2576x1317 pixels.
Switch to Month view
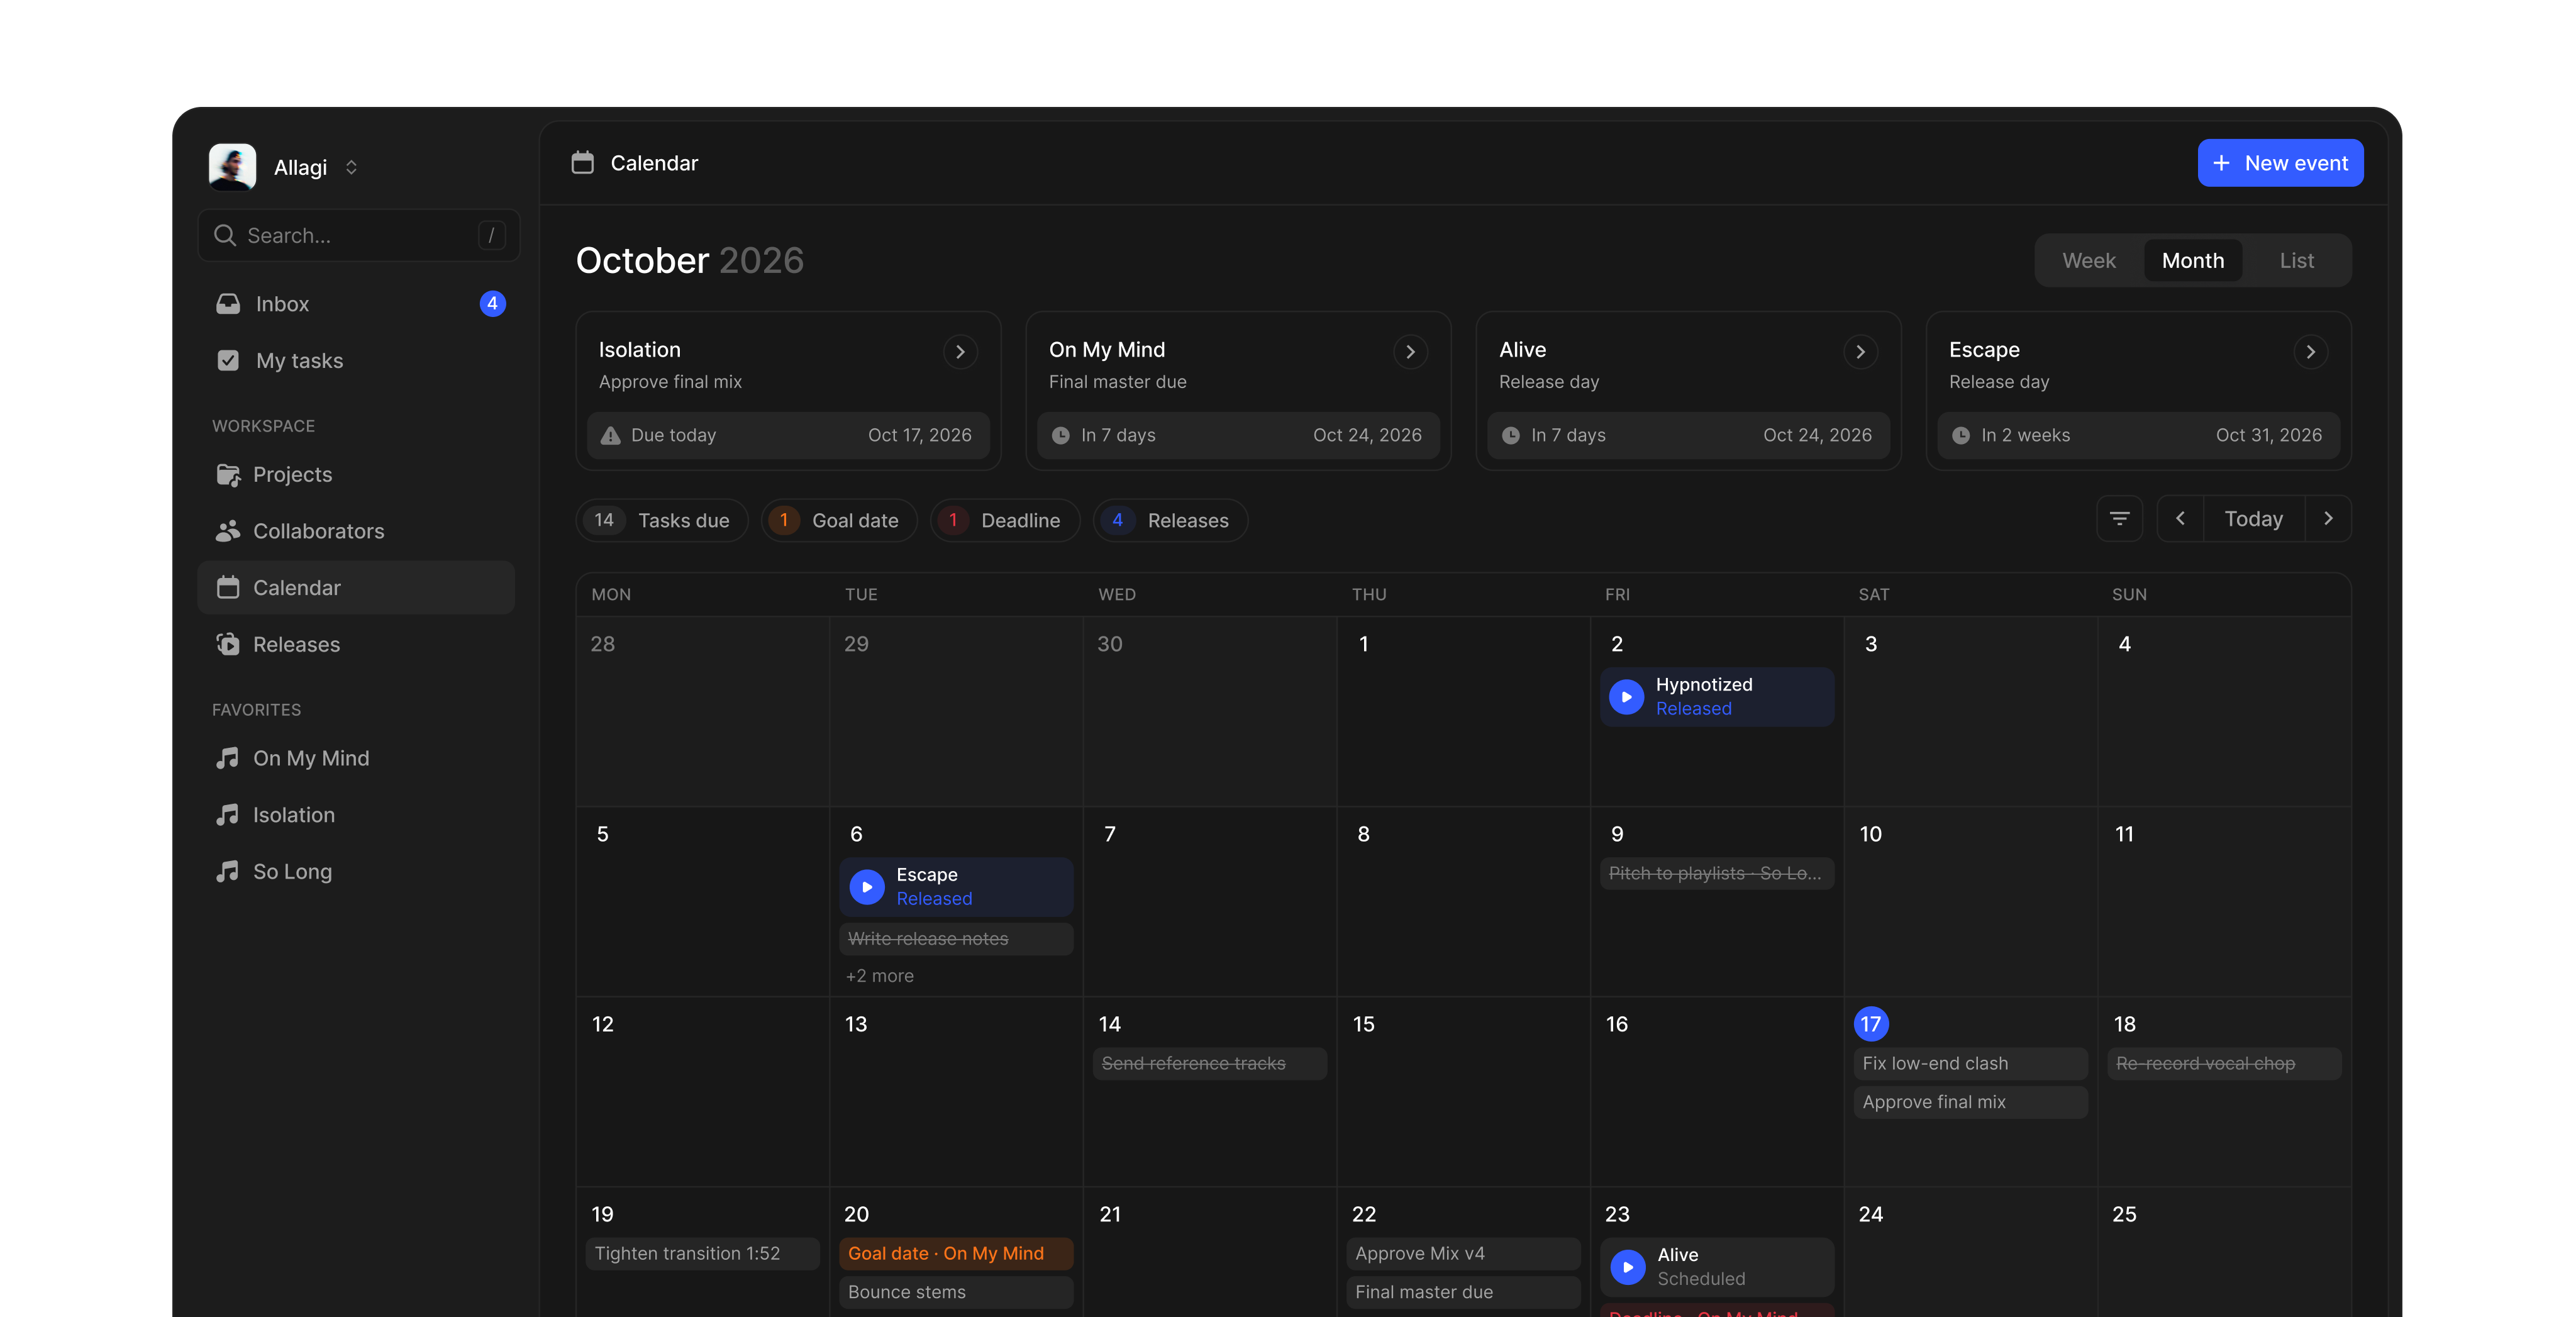(2192, 260)
